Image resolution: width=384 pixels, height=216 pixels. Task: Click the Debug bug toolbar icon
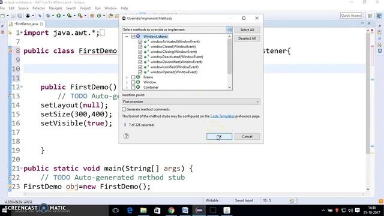point(48,16)
